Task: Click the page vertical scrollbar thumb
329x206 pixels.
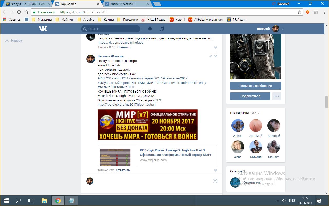Action: point(327,102)
